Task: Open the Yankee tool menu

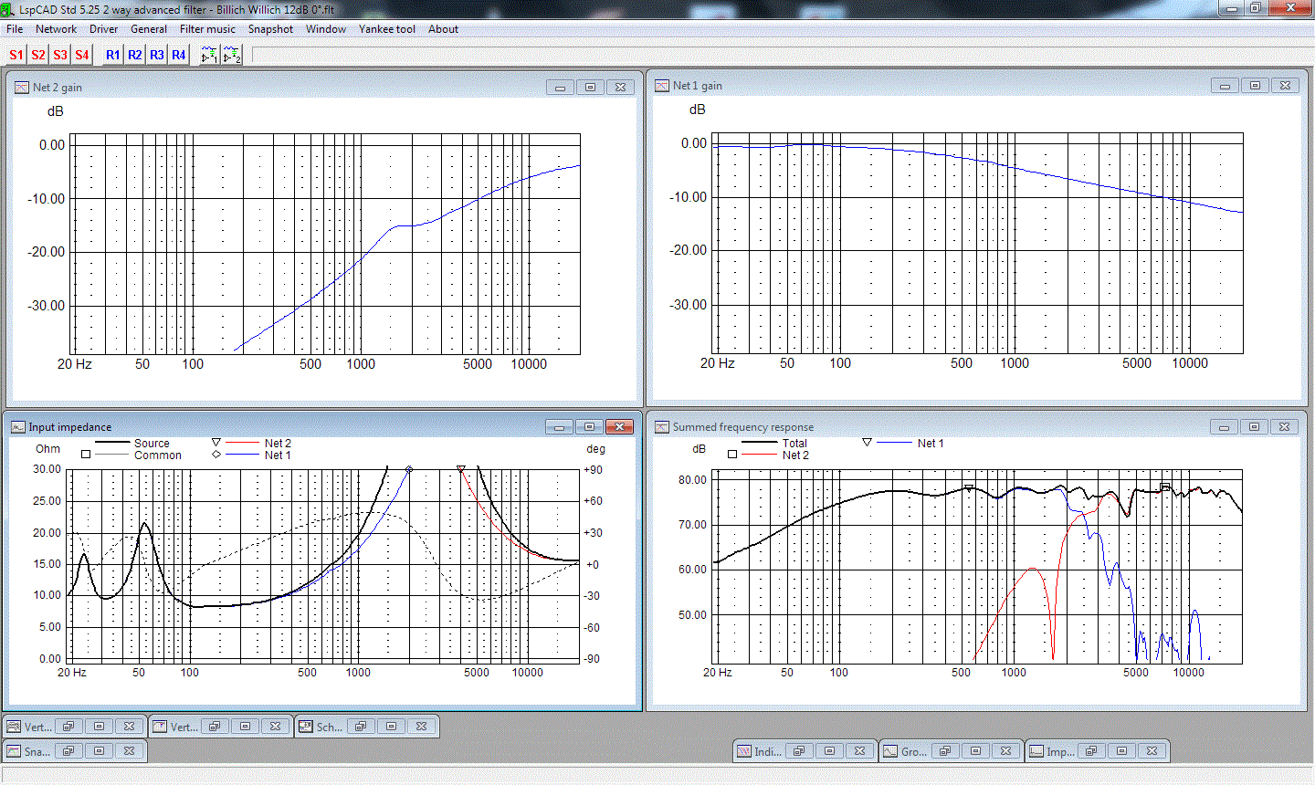Action: coord(386,29)
